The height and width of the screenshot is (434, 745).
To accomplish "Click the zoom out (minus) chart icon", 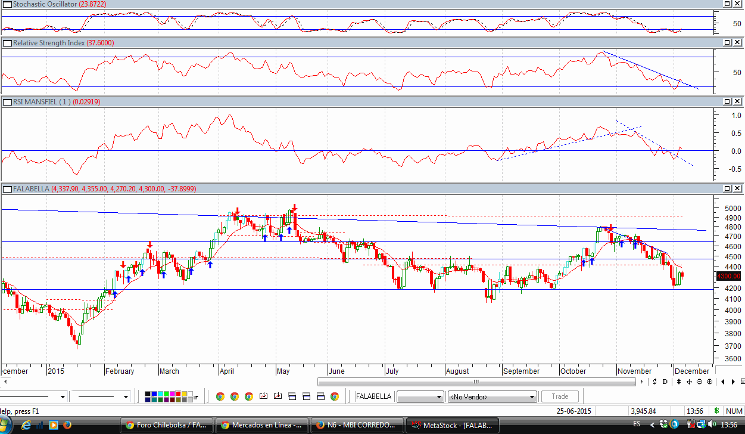I will (x=700, y=382).
